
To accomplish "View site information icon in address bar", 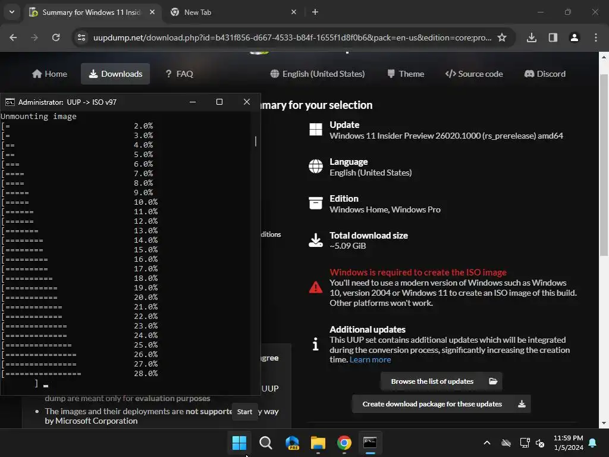I will tap(81, 37).
